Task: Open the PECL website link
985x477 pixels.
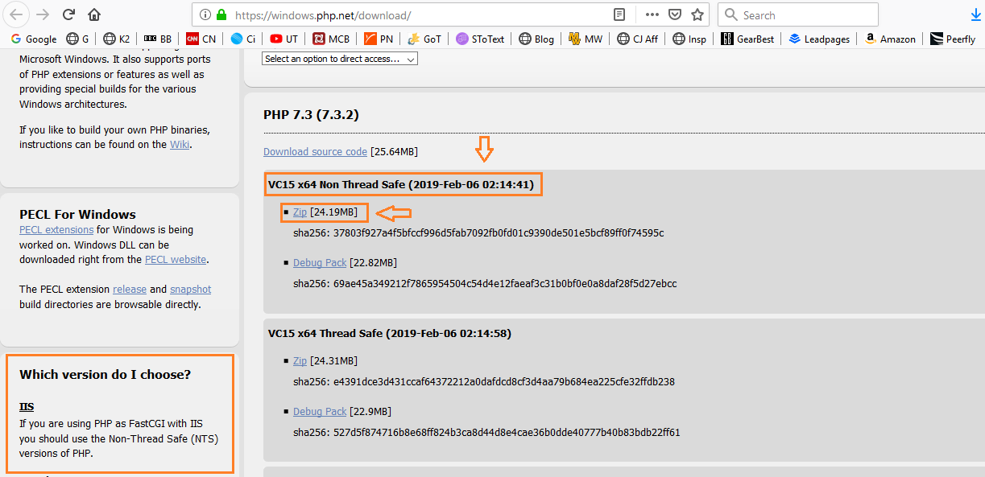Action: click(x=176, y=260)
